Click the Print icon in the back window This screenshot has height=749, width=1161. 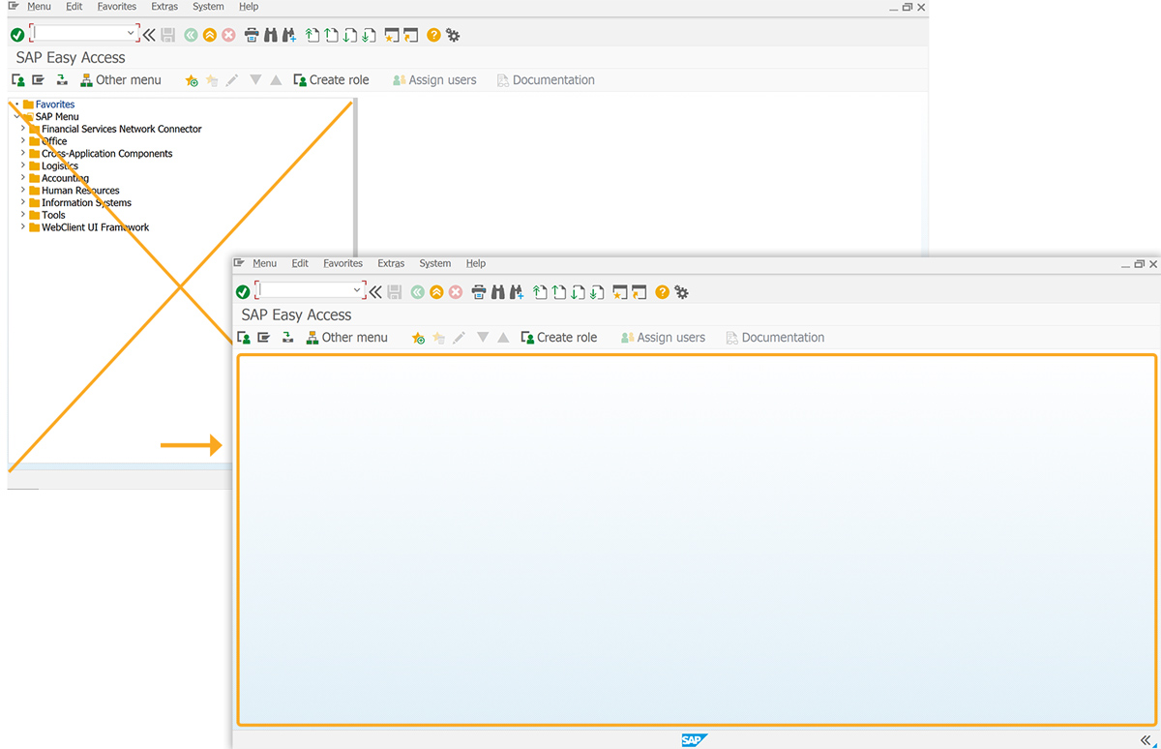252,35
